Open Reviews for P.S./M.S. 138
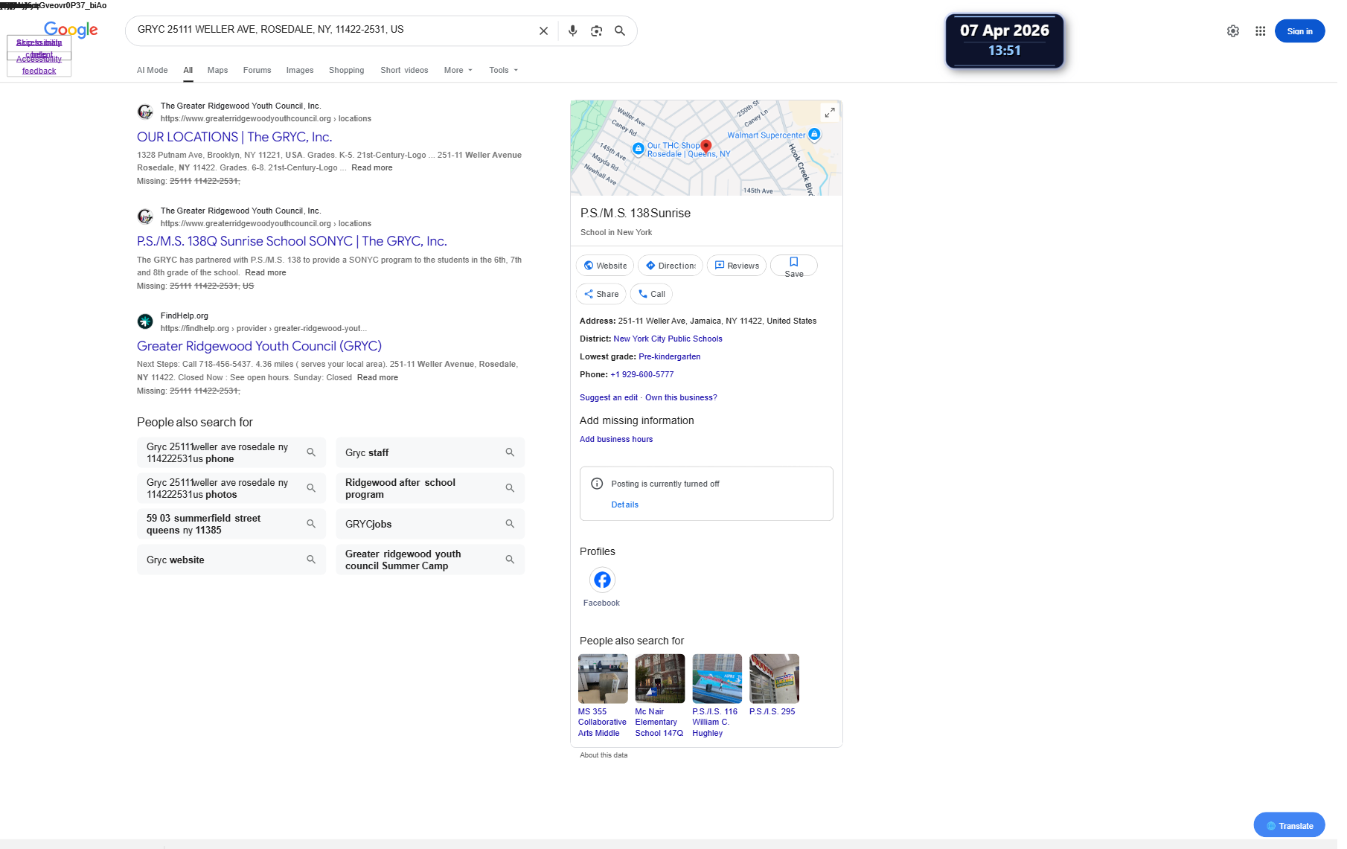1347x849 pixels. pyautogui.click(x=736, y=266)
